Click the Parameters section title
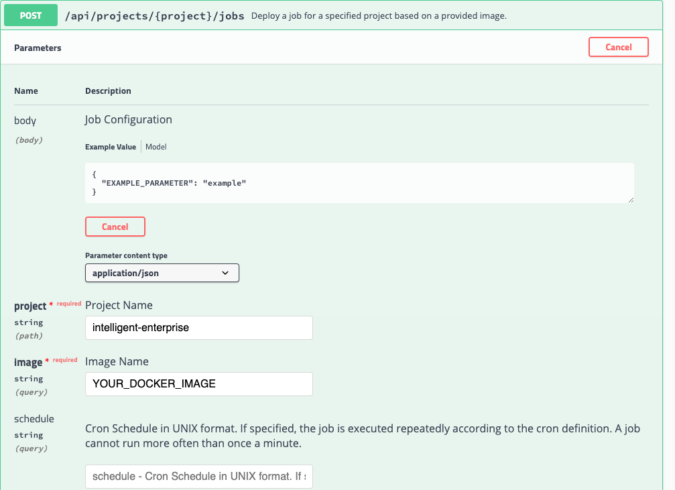This screenshot has width=675, height=490. coord(38,48)
